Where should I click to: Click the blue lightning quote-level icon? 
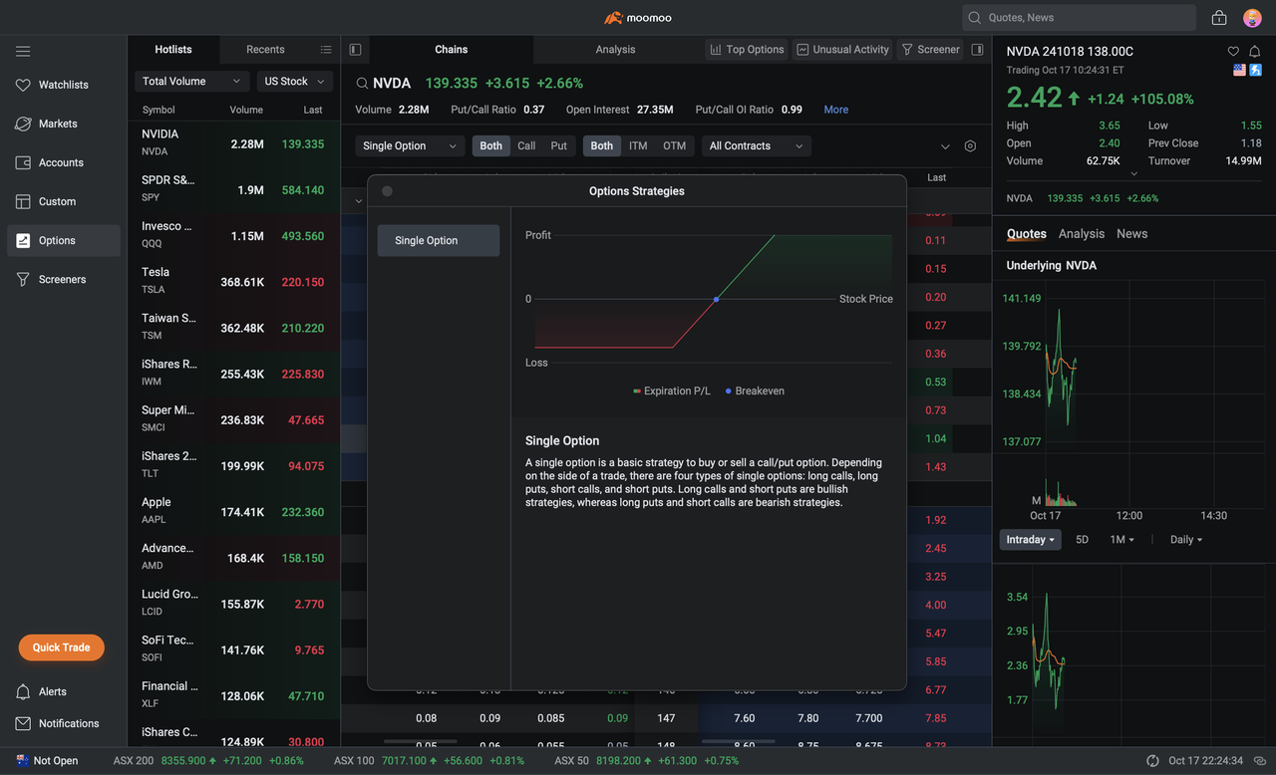point(1256,70)
